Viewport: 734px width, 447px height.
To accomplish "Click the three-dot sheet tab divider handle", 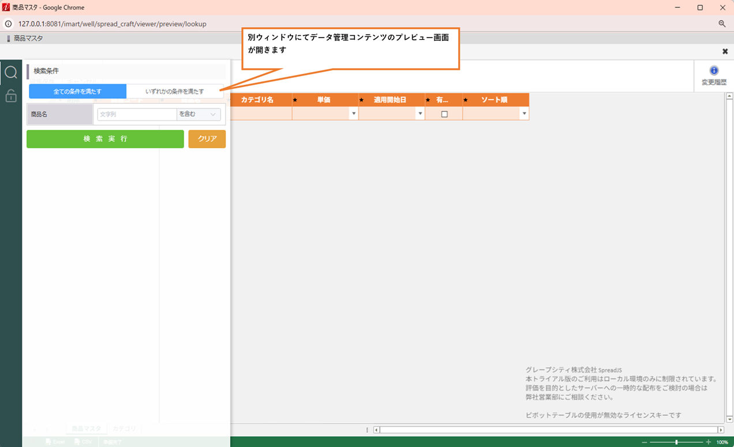I will point(368,430).
